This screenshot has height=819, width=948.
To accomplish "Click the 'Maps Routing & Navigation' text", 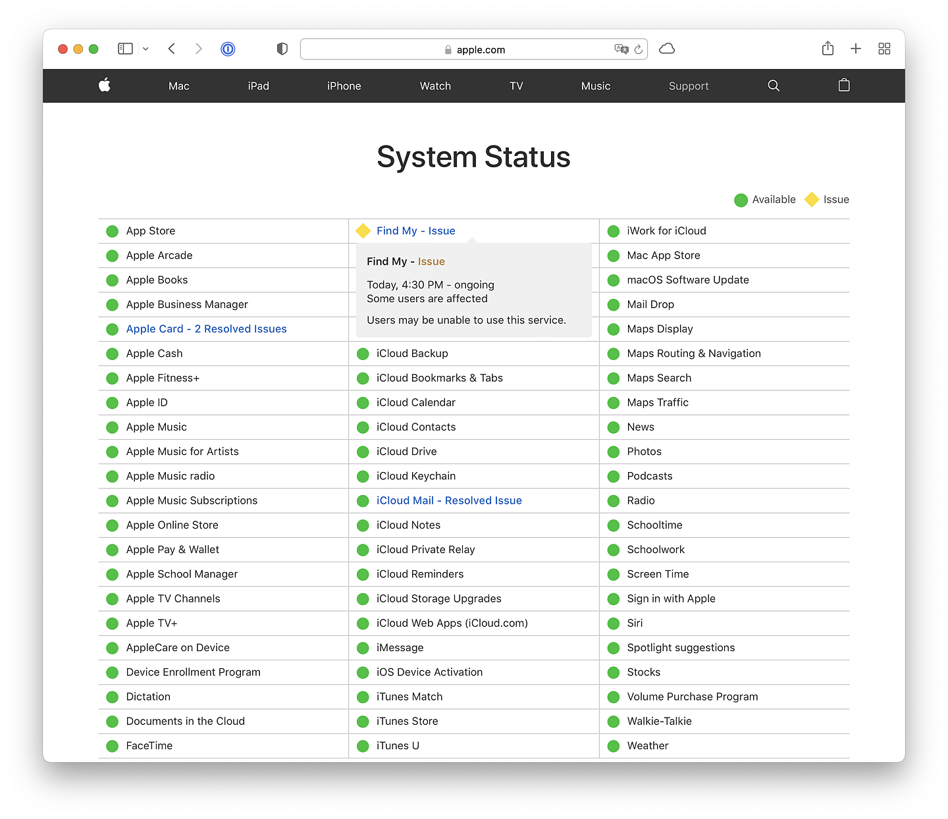I will (x=694, y=354).
